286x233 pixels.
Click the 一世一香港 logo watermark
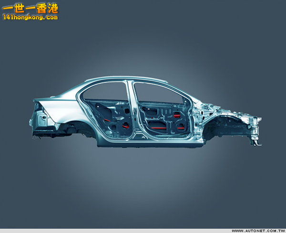(30, 8)
